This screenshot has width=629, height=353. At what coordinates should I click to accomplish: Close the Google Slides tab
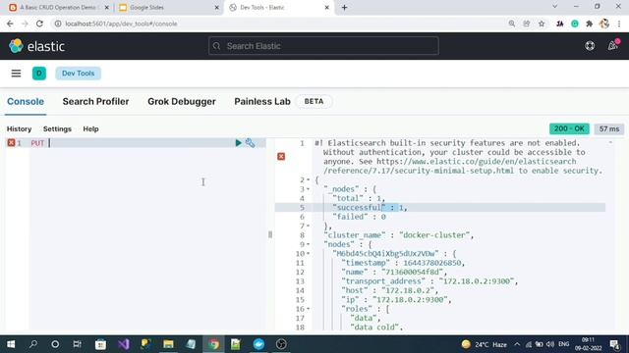pos(216,7)
